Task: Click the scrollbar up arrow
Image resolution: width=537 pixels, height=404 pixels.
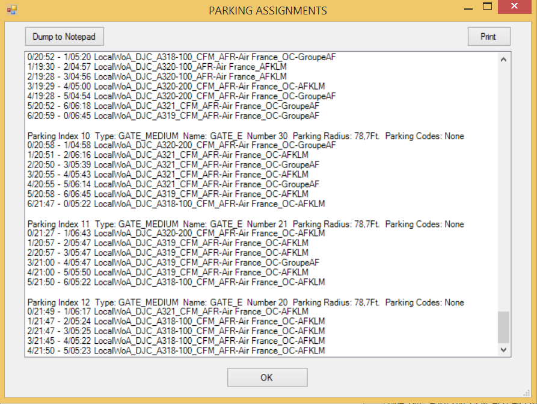Action: pyautogui.click(x=503, y=60)
